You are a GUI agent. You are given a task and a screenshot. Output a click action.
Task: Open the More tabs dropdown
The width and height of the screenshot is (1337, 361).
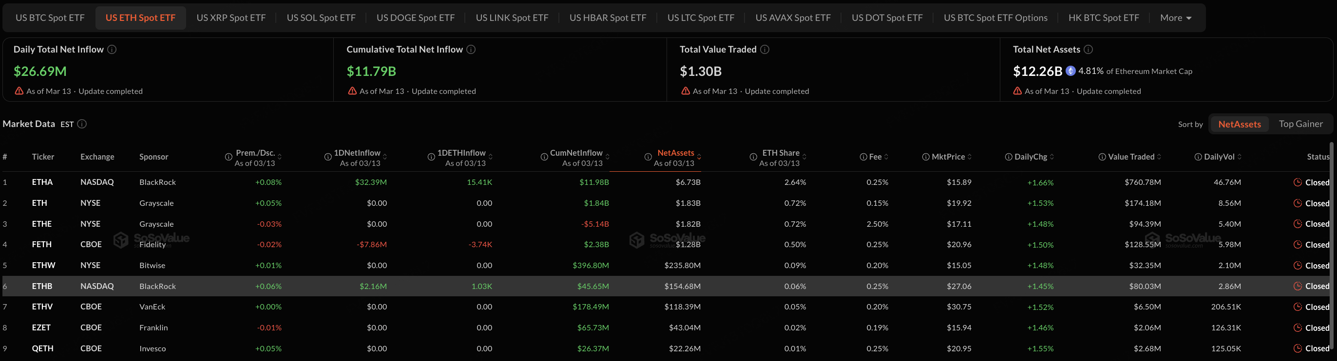[1175, 18]
